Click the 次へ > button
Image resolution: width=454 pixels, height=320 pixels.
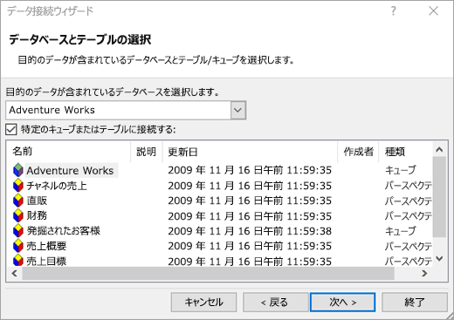(343, 303)
